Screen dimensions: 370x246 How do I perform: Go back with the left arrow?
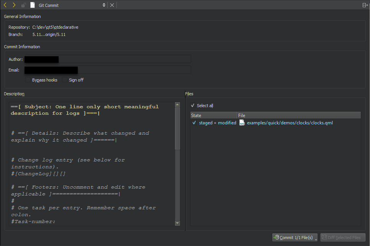pos(5,5)
